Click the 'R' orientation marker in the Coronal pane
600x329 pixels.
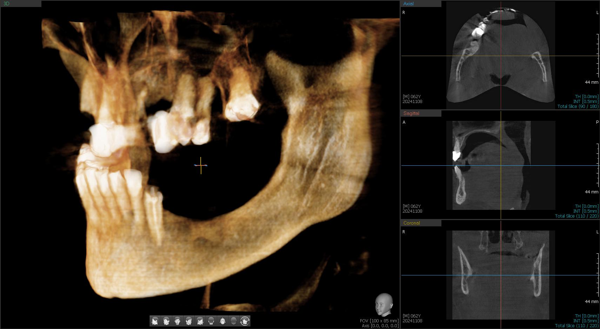[x=404, y=232]
